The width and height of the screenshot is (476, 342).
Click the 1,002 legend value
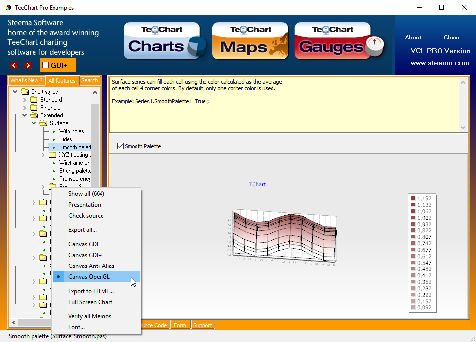424,218
